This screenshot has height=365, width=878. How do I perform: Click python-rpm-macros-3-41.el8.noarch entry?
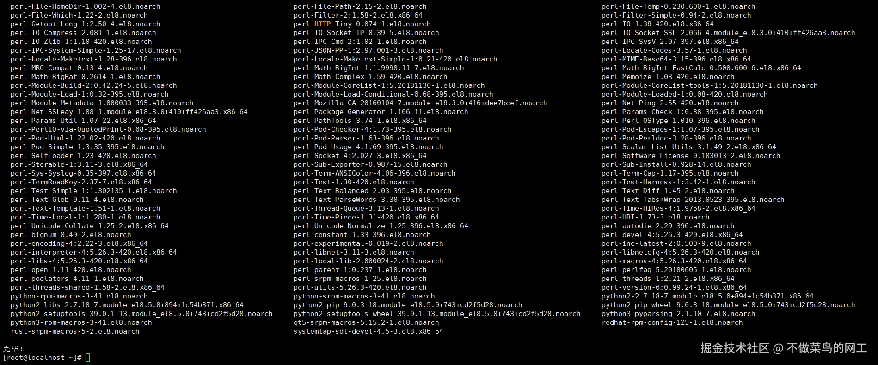click(79, 296)
